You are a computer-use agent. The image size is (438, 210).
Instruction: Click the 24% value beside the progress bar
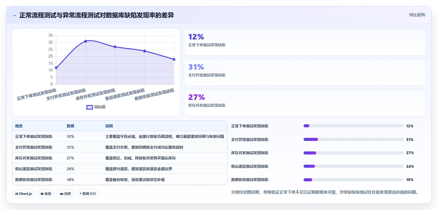[x=410, y=166]
